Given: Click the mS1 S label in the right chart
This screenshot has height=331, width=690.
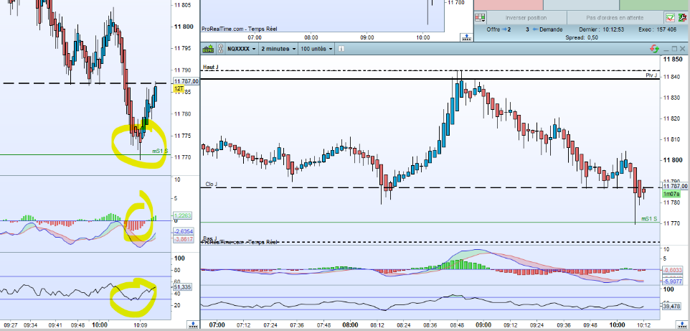Looking at the screenshot, I should [x=649, y=218].
